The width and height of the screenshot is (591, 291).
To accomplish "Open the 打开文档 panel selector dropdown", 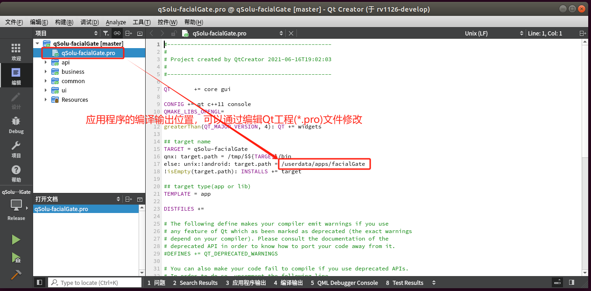I will click(78, 199).
